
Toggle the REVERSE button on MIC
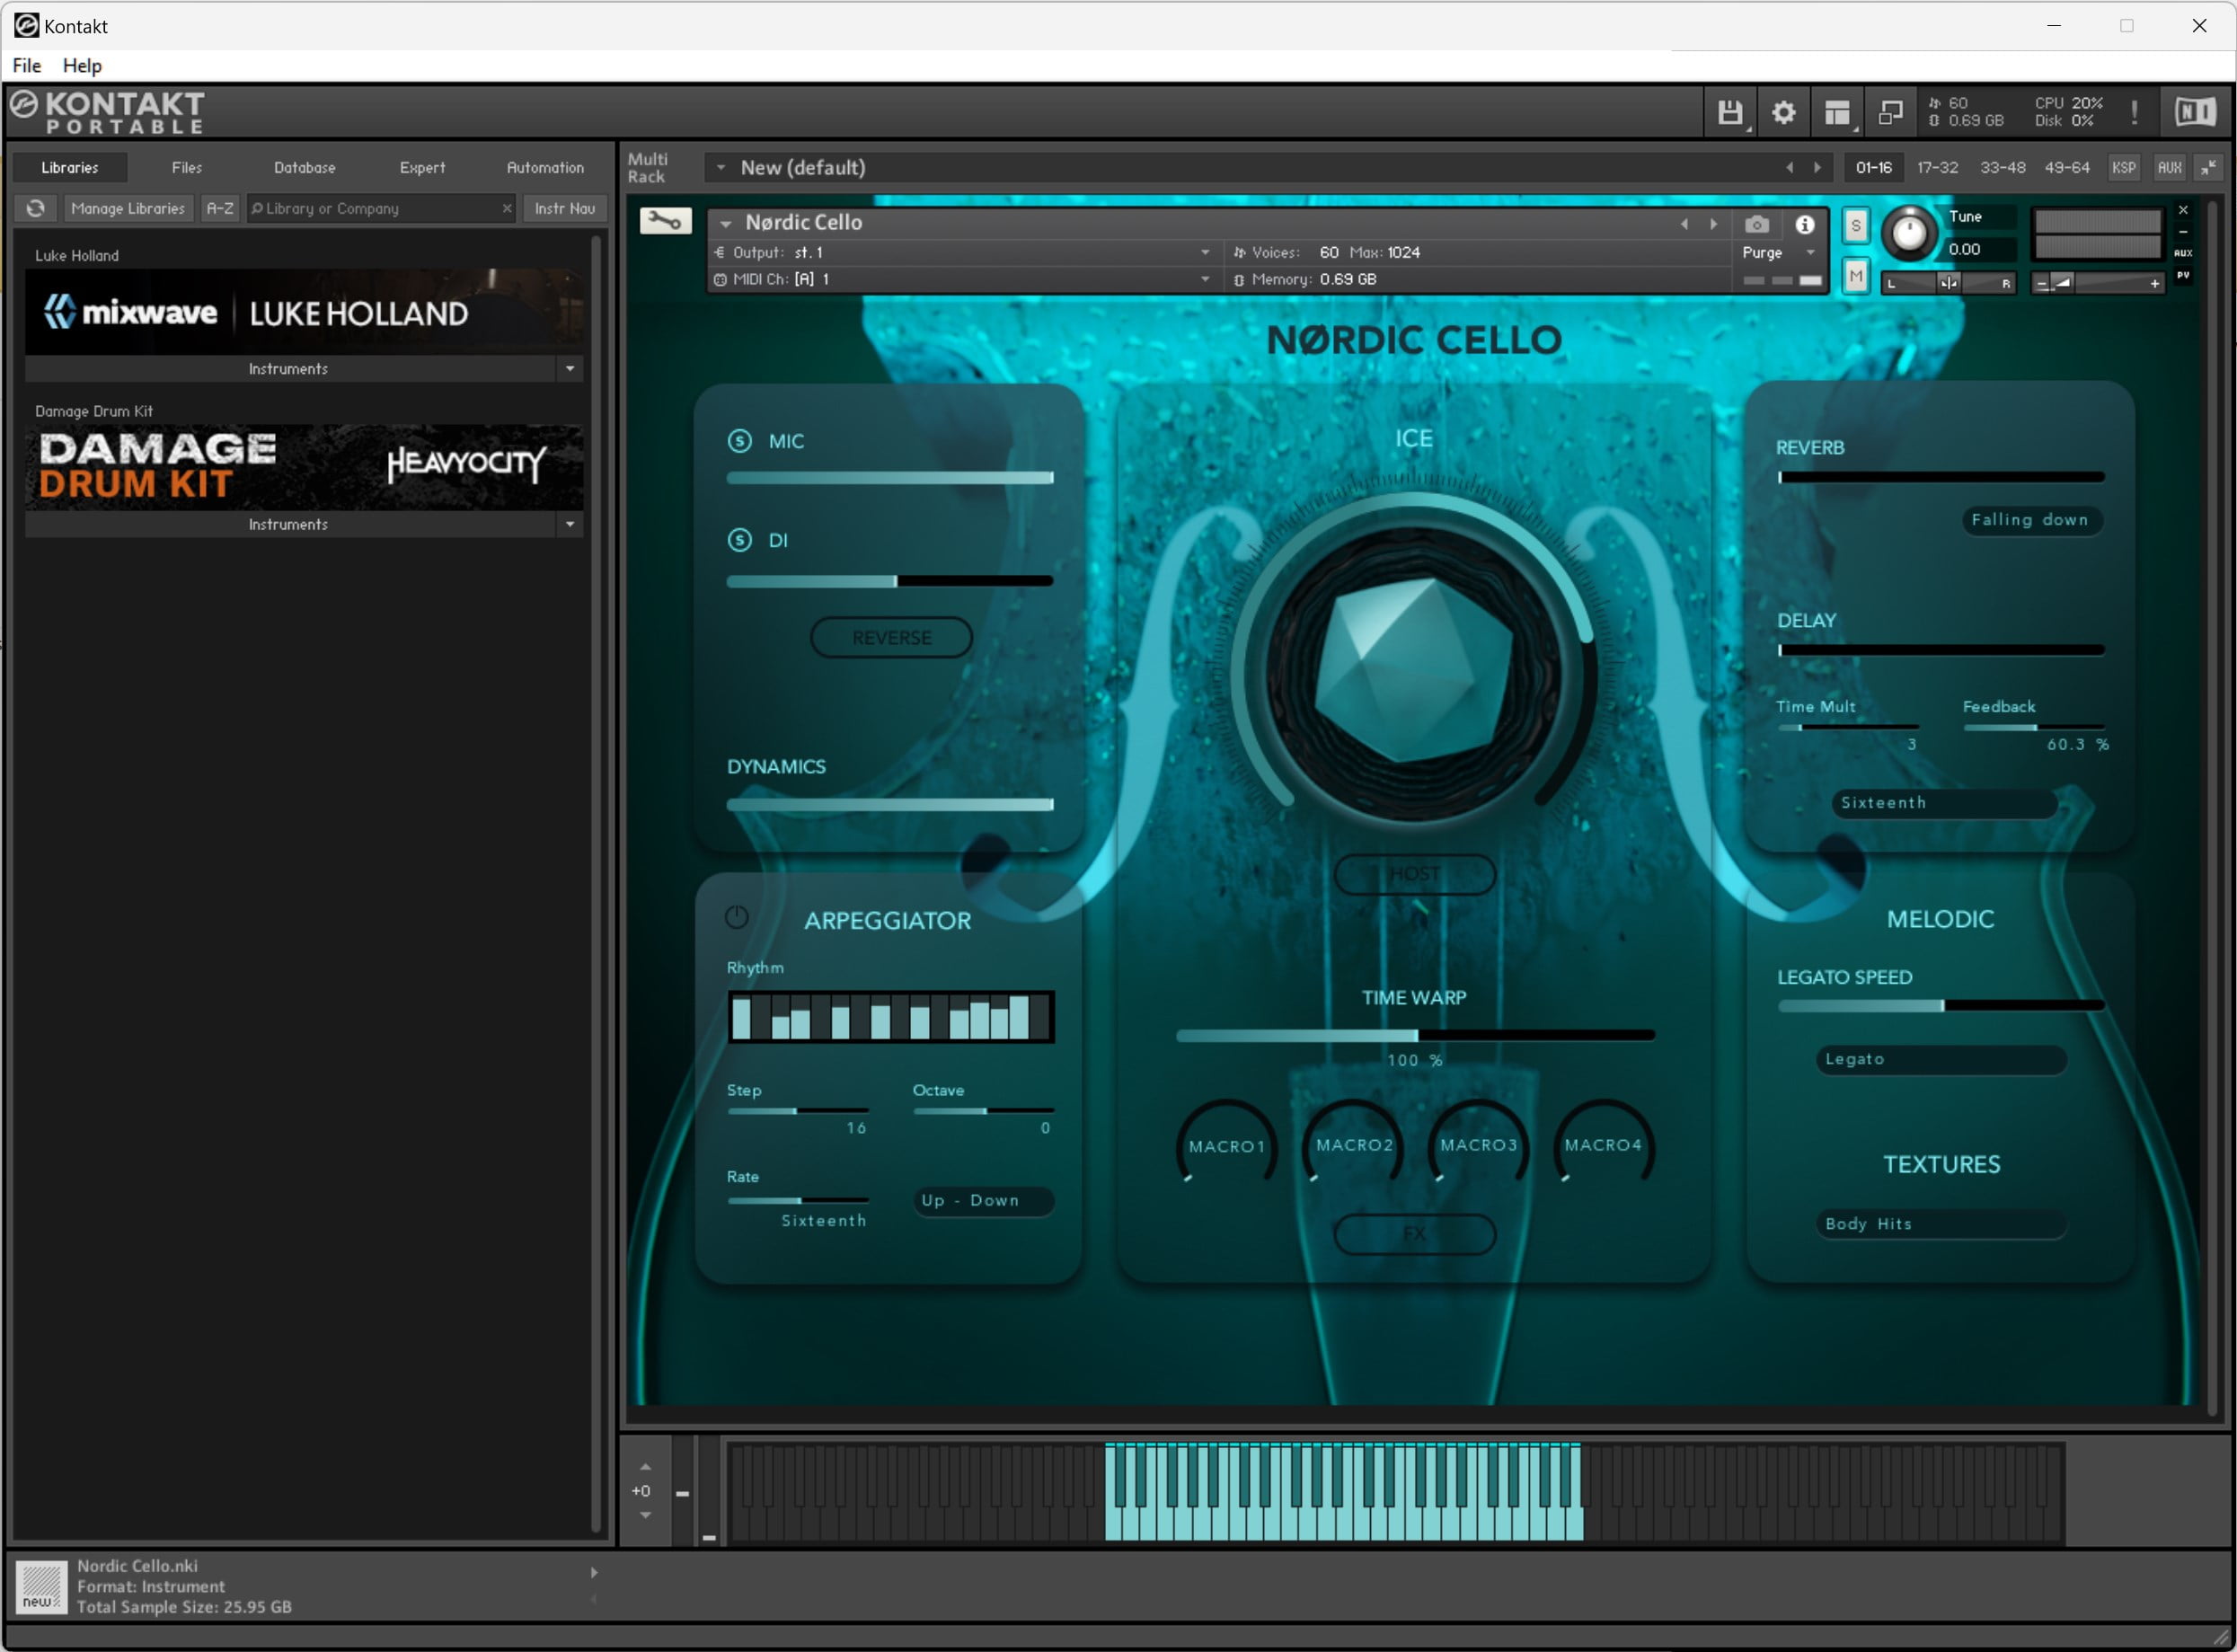(893, 636)
